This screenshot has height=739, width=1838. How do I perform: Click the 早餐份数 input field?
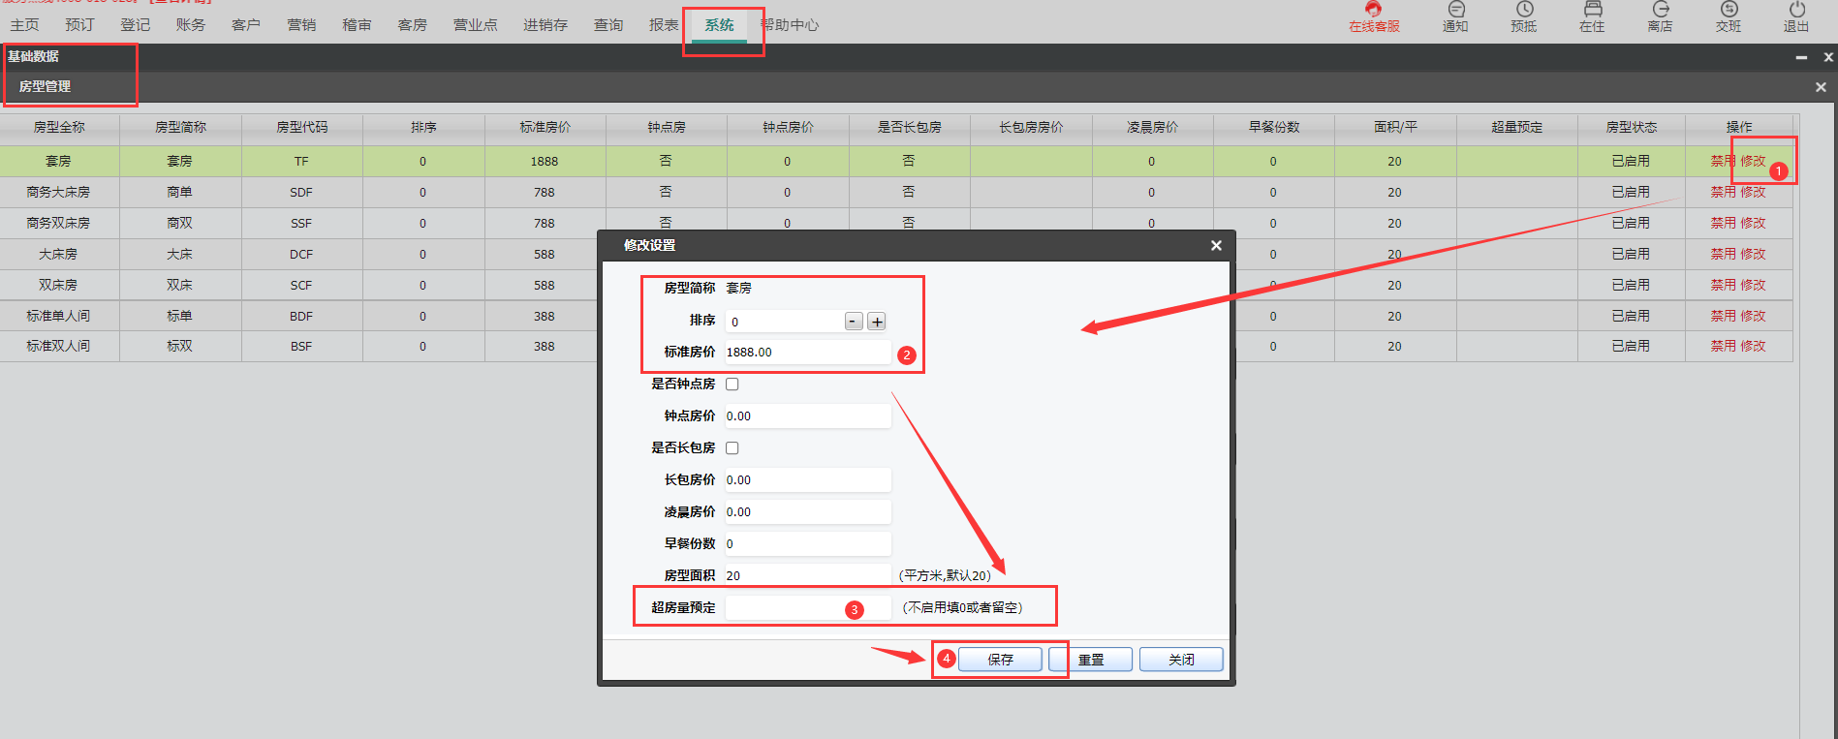pyautogui.click(x=807, y=544)
